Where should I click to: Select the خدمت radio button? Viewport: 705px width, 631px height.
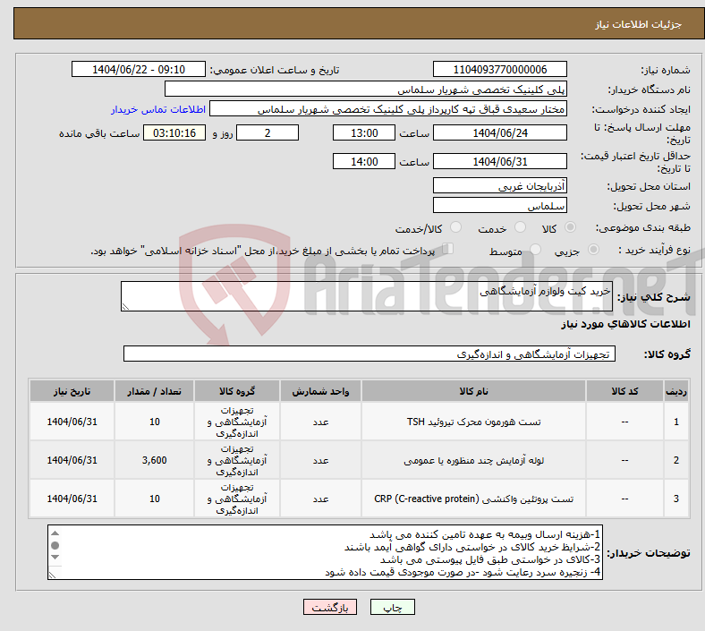pos(520,227)
